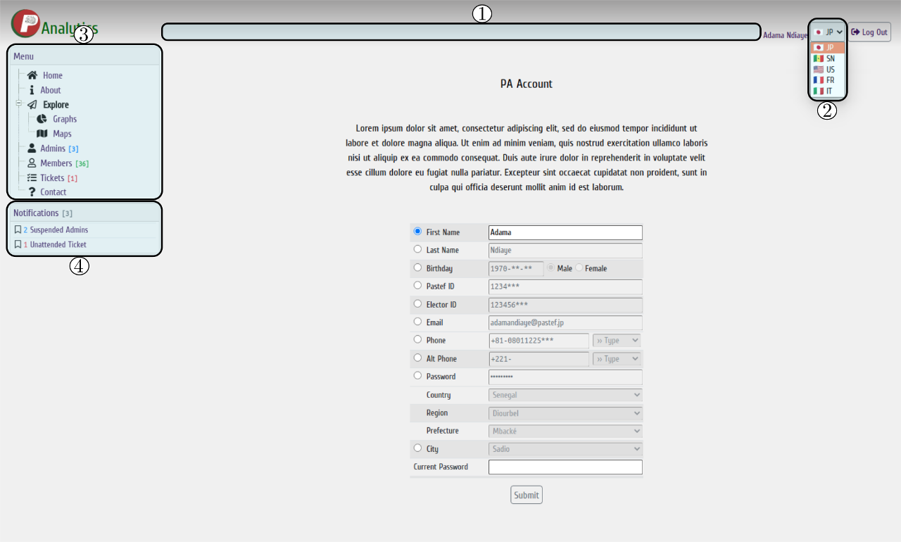901x542 pixels.
Task: Click the Current Password input field
Action: click(x=565, y=467)
